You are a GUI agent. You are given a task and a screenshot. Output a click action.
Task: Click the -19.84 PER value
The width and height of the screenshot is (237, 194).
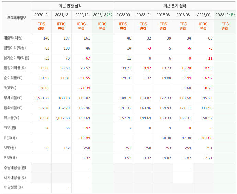pyautogui.click(x=84, y=138)
